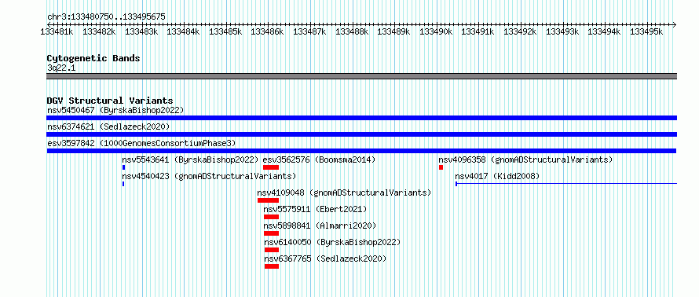Click the 133484k ruler tick label

point(183,31)
